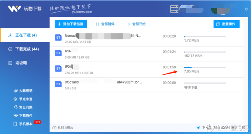Image resolution: width=251 pixels, height=134 pixels.
Task: Select the 0f5c1a8d...ab4790271.tor... file name
Action: (x=103, y=82)
